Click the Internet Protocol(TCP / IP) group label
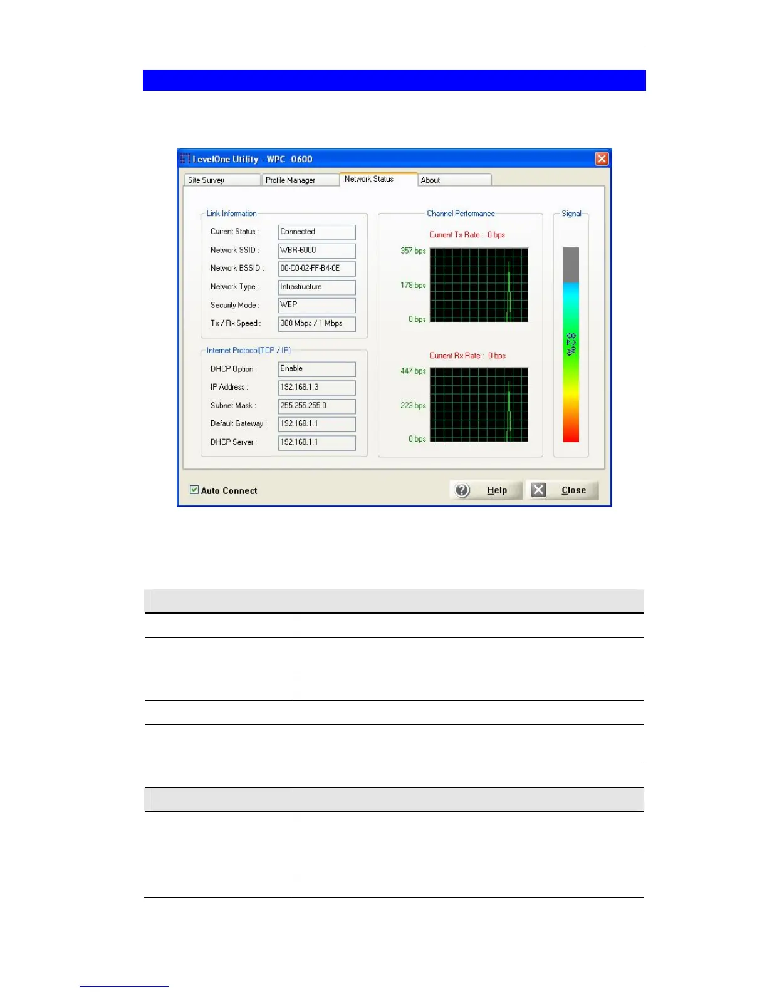The height and width of the screenshot is (992, 767). pyautogui.click(x=249, y=351)
